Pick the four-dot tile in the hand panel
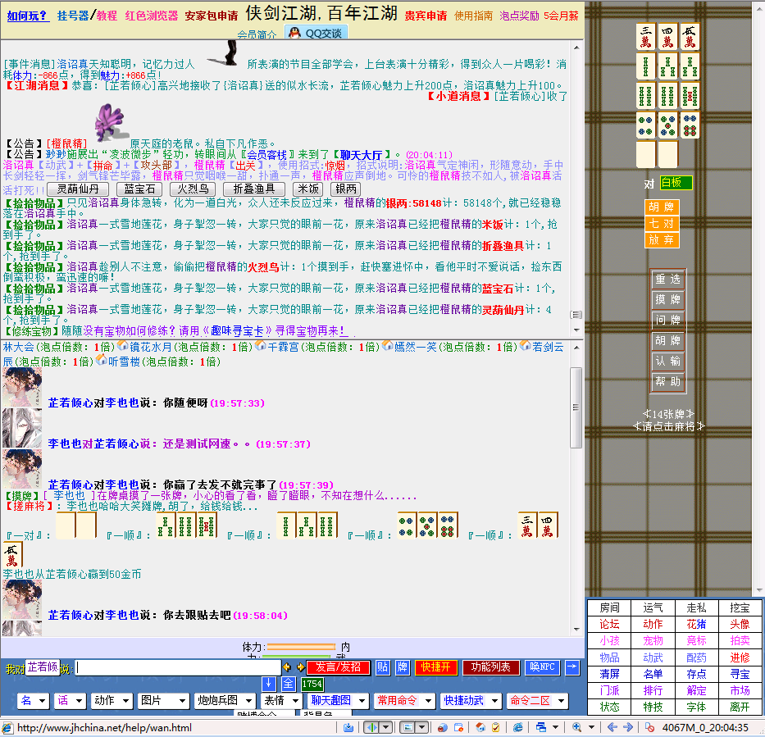 point(645,125)
